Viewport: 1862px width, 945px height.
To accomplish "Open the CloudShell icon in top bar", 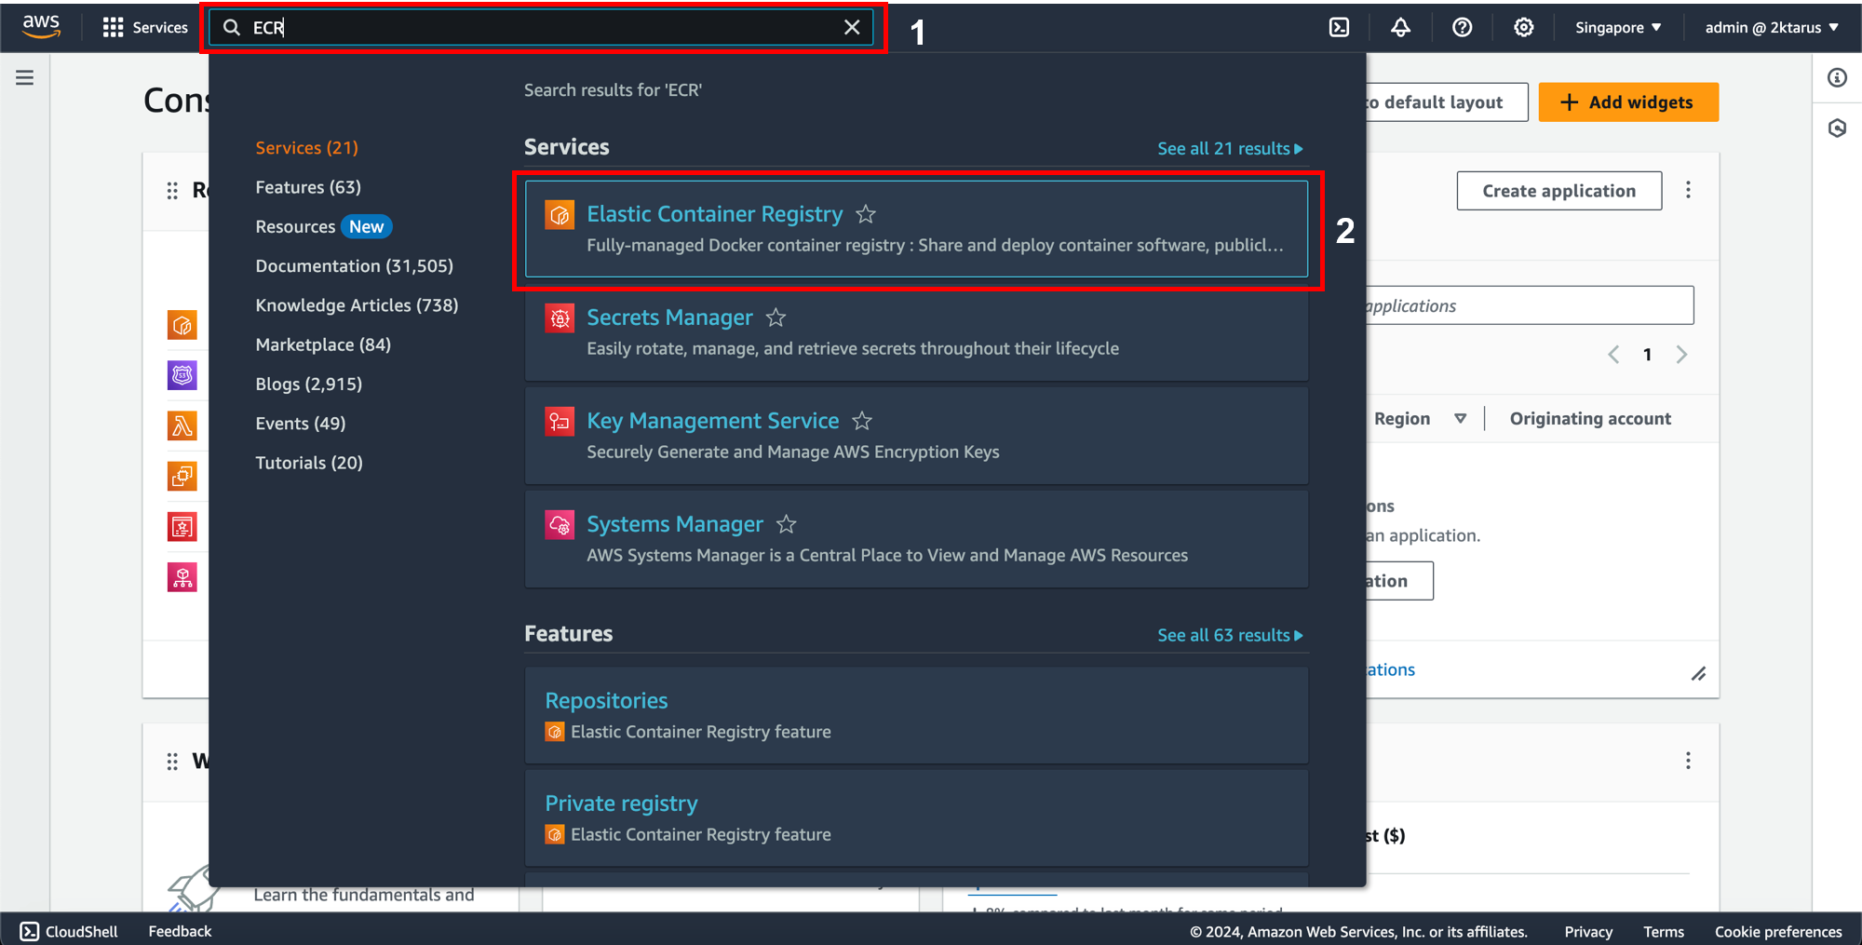I will [x=1339, y=27].
